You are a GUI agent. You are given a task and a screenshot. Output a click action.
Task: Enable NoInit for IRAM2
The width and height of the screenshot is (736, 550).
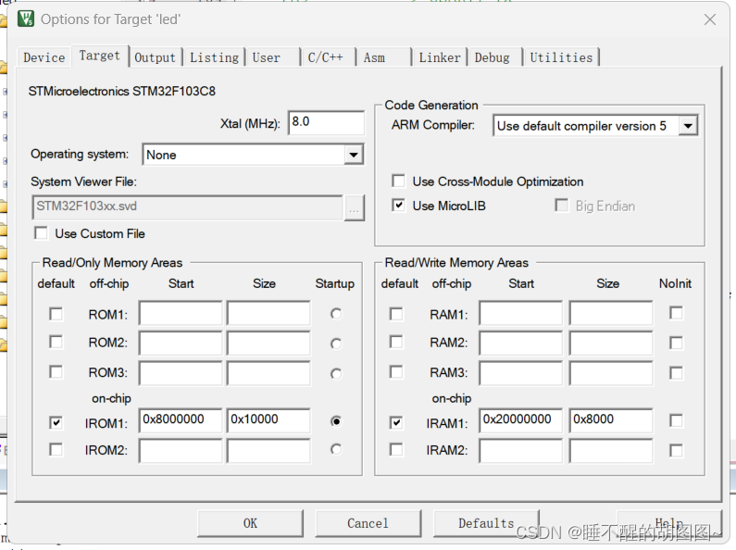click(x=676, y=451)
